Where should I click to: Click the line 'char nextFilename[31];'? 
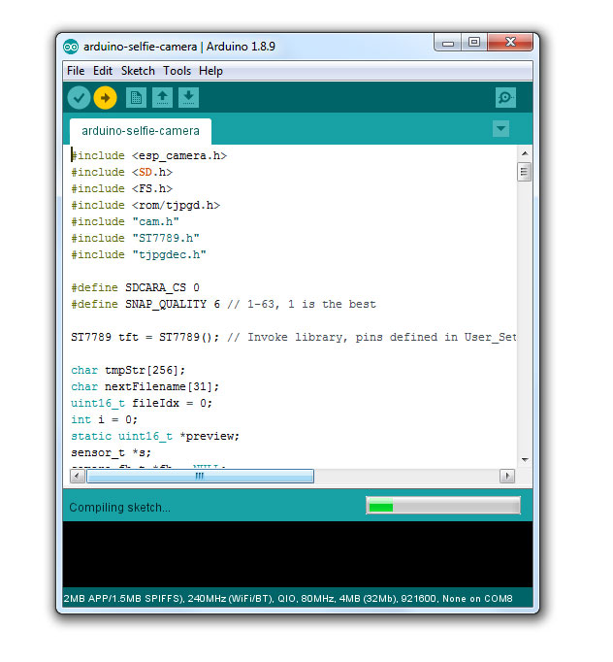145,386
